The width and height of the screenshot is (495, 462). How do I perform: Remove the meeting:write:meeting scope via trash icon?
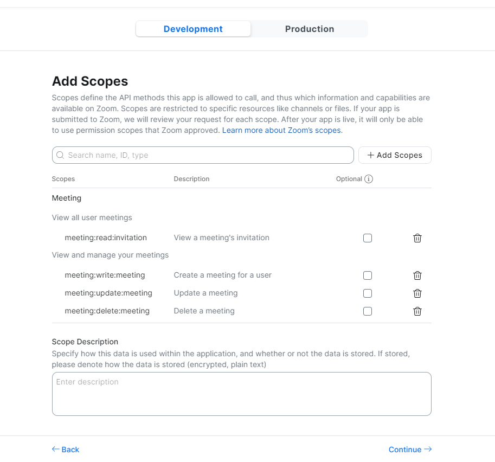pos(417,275)
